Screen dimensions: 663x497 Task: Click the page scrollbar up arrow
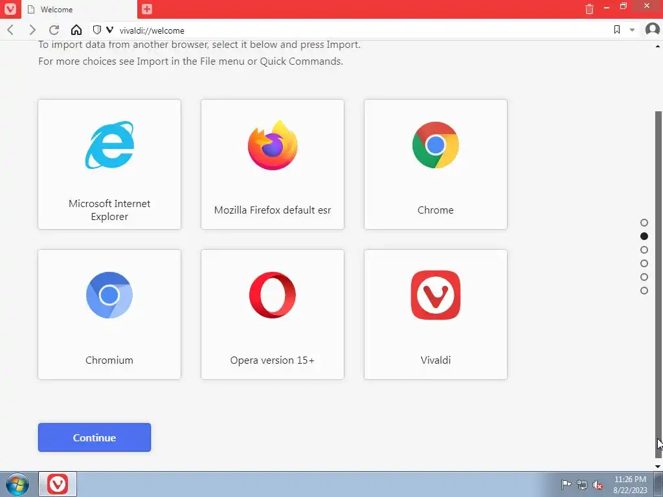(658, 46)
